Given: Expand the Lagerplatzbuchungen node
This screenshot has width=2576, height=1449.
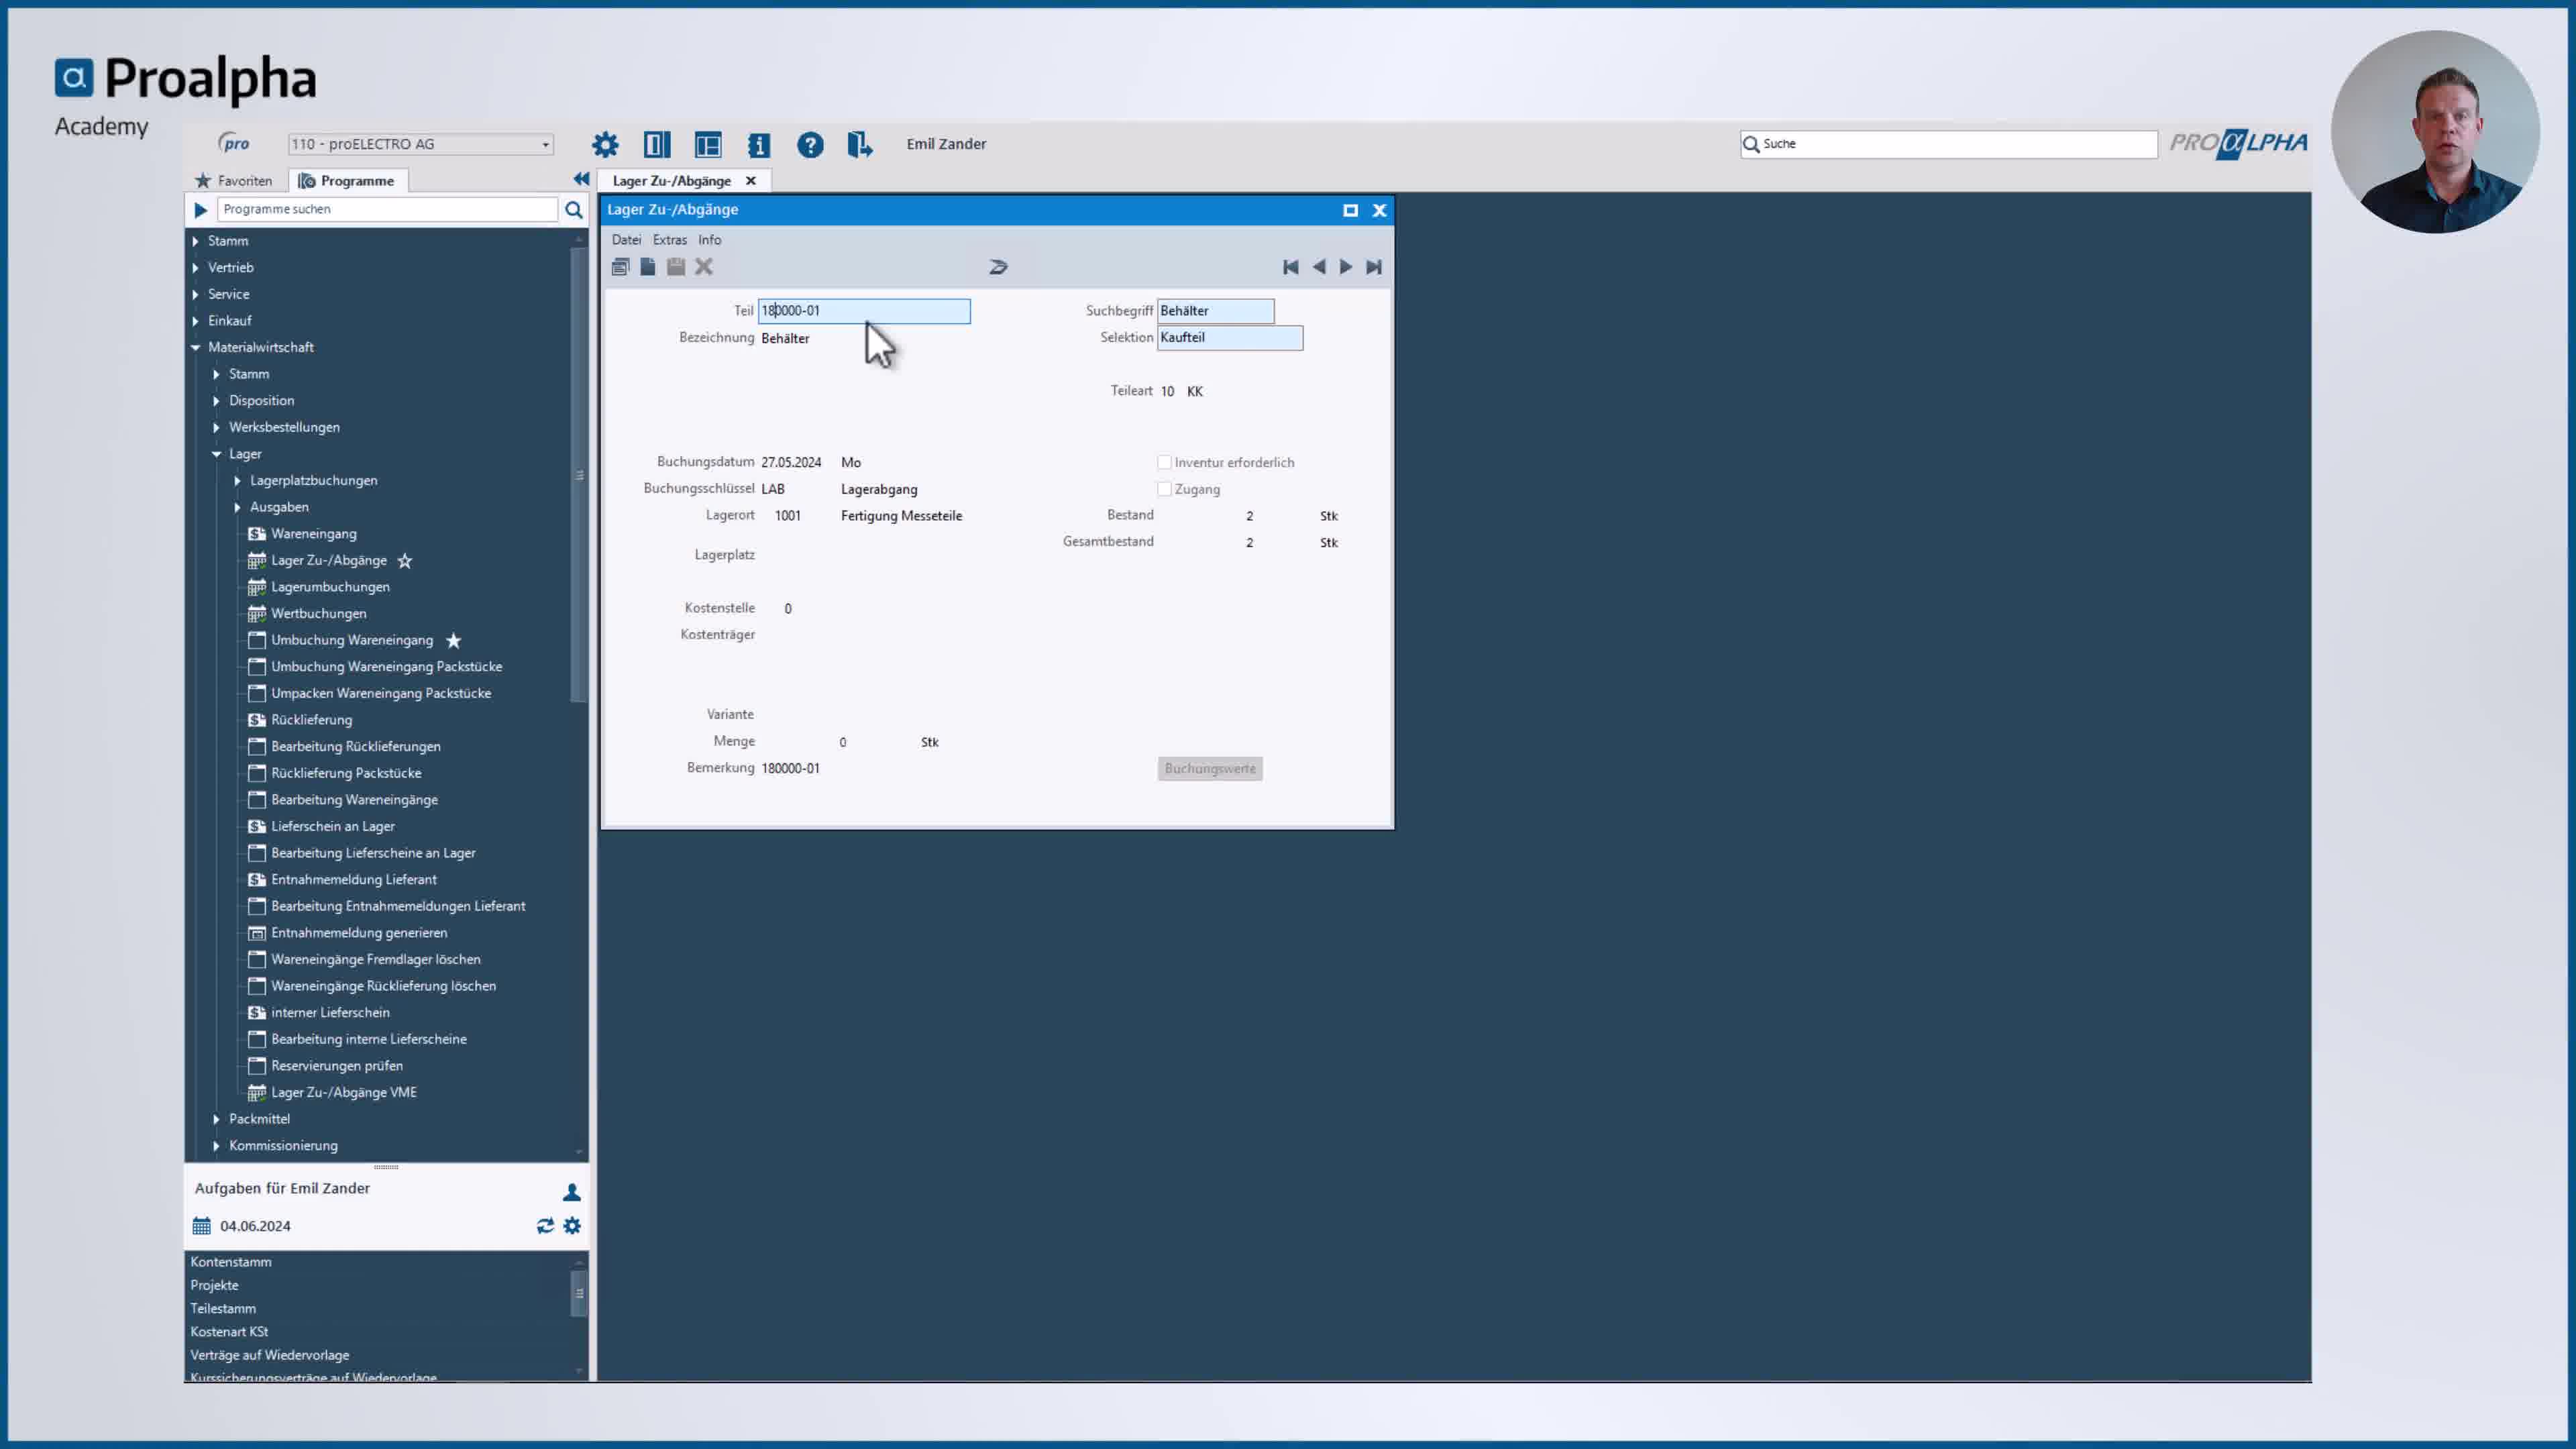Looking at the screenshot, I should (238, 481).
